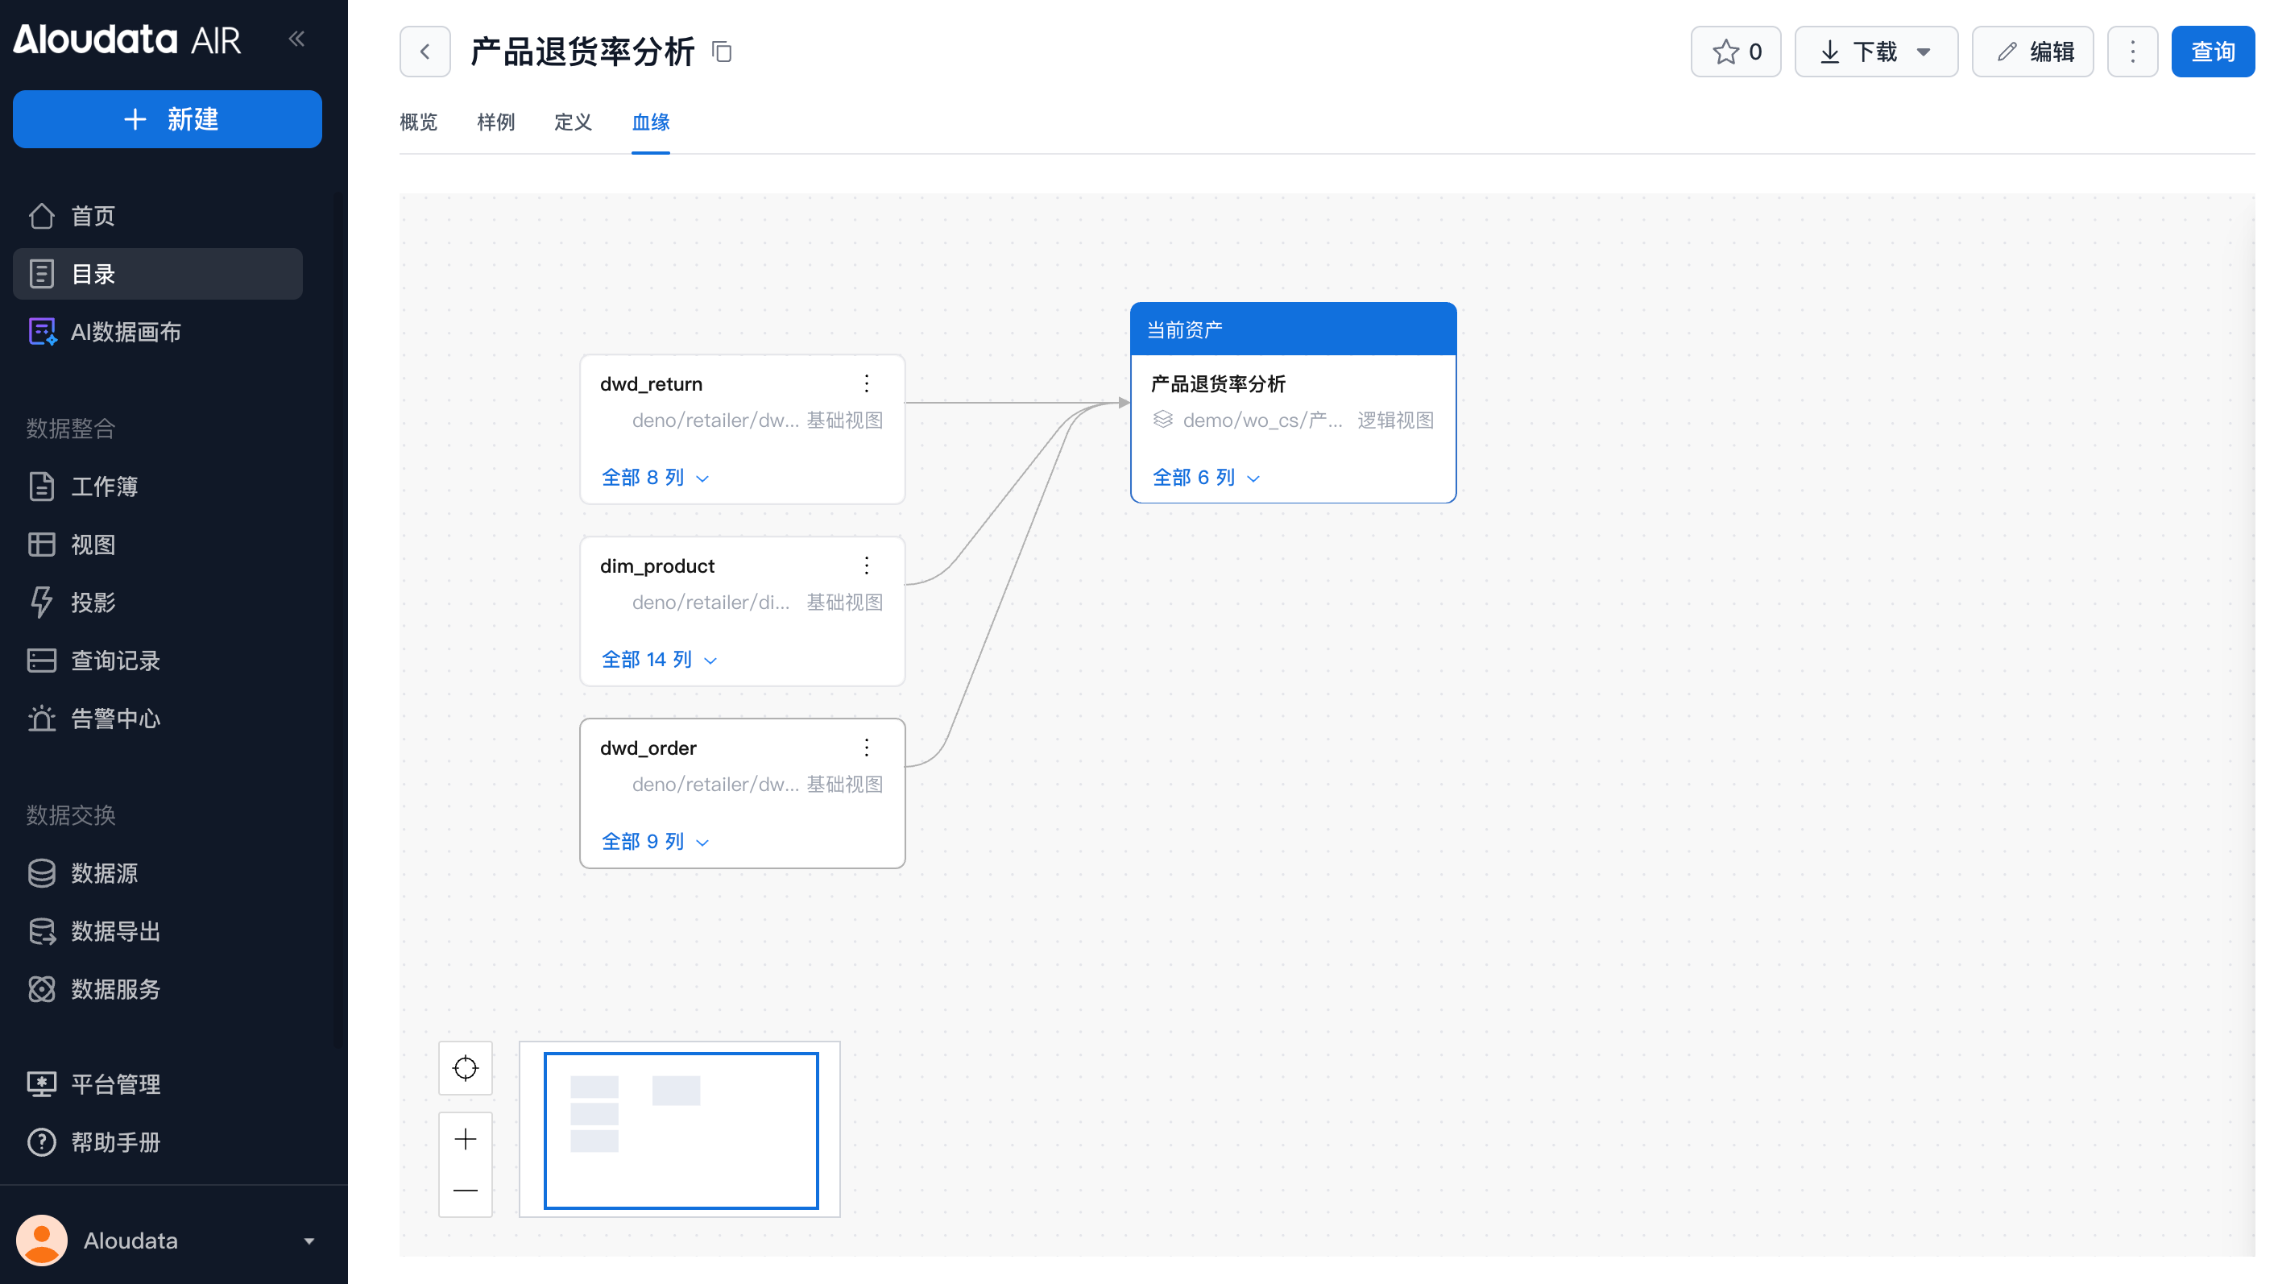This screenshot has width=2278, height=1284.
Task: Zoom in with the plus button
Action: 465,1139
